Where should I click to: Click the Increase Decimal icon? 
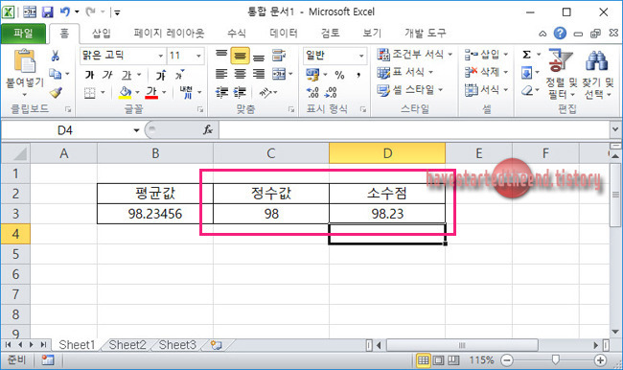tap(312, 93)
